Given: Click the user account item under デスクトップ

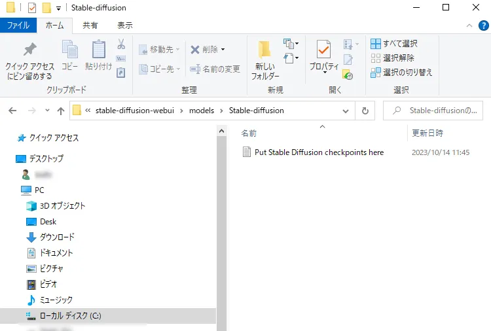Looking at the screenshot, I should coord(37,175).
